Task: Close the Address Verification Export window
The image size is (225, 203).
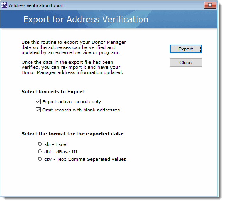Action: click(210, 5)
